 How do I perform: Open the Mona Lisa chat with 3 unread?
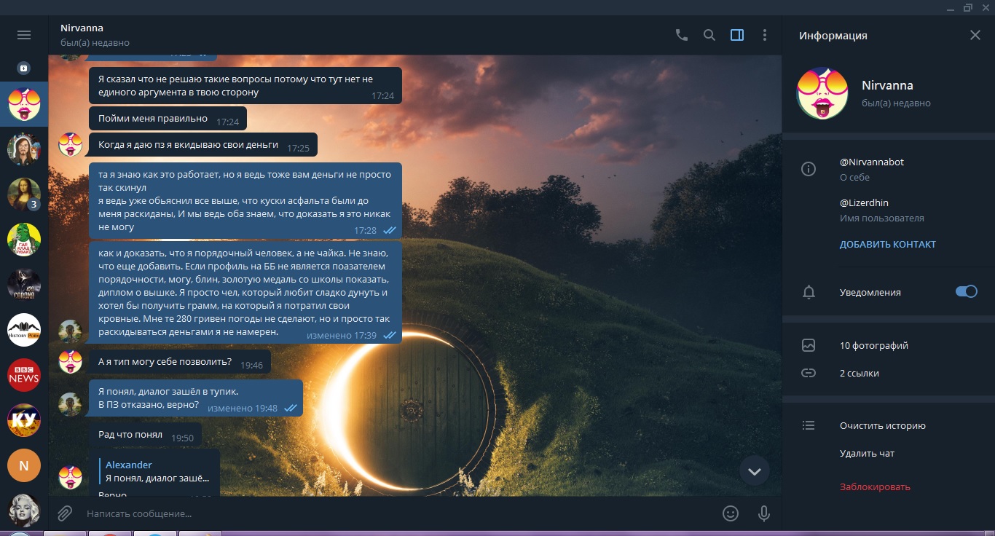(24, 194)
